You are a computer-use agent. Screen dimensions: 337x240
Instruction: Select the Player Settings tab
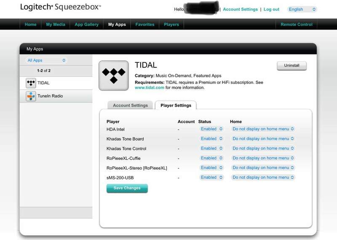click(x=176, y=105)
